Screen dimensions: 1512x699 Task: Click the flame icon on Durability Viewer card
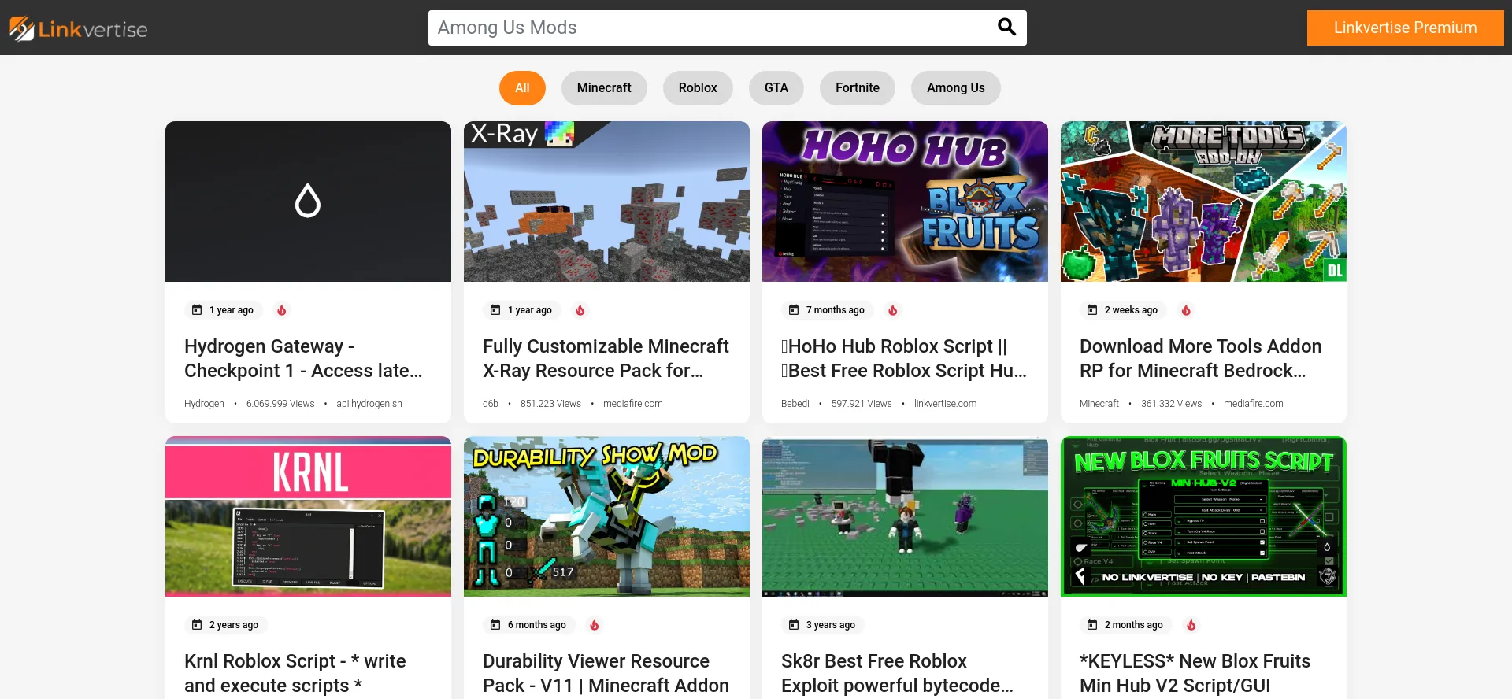595,625
